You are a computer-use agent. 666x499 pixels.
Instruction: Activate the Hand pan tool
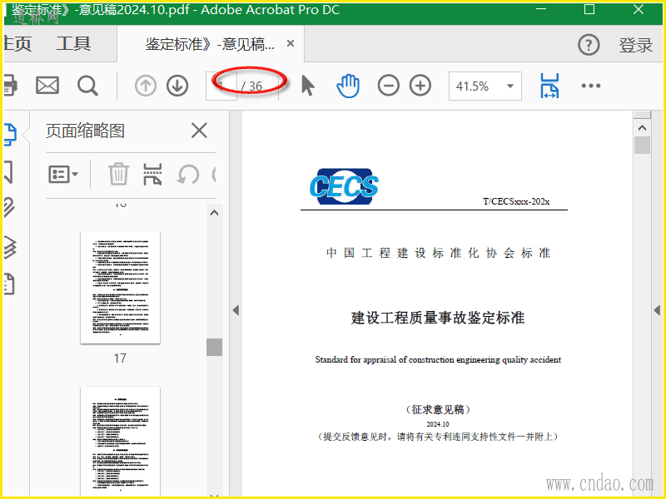click(348, 86)
